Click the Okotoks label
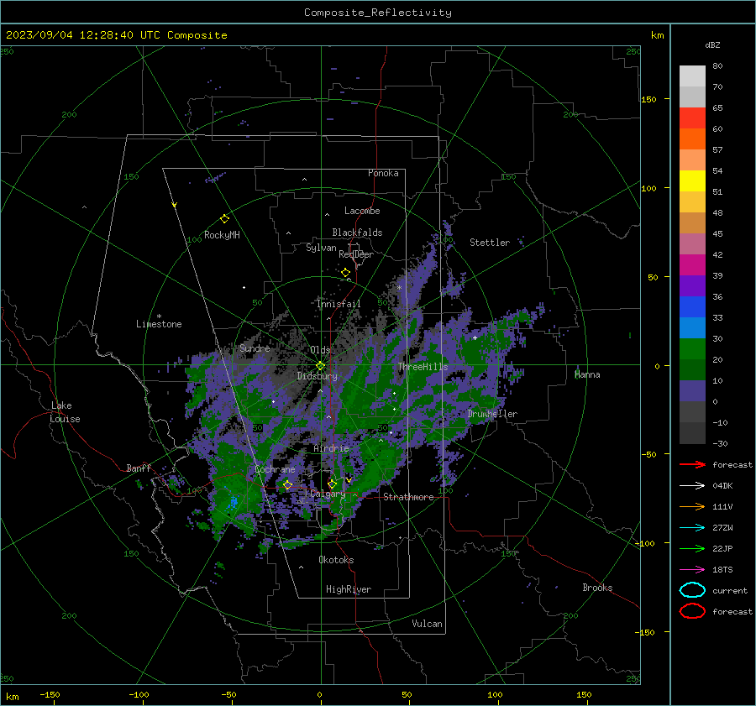The width and height of the screenshot is (756, 706). click(x=336, y=560)
